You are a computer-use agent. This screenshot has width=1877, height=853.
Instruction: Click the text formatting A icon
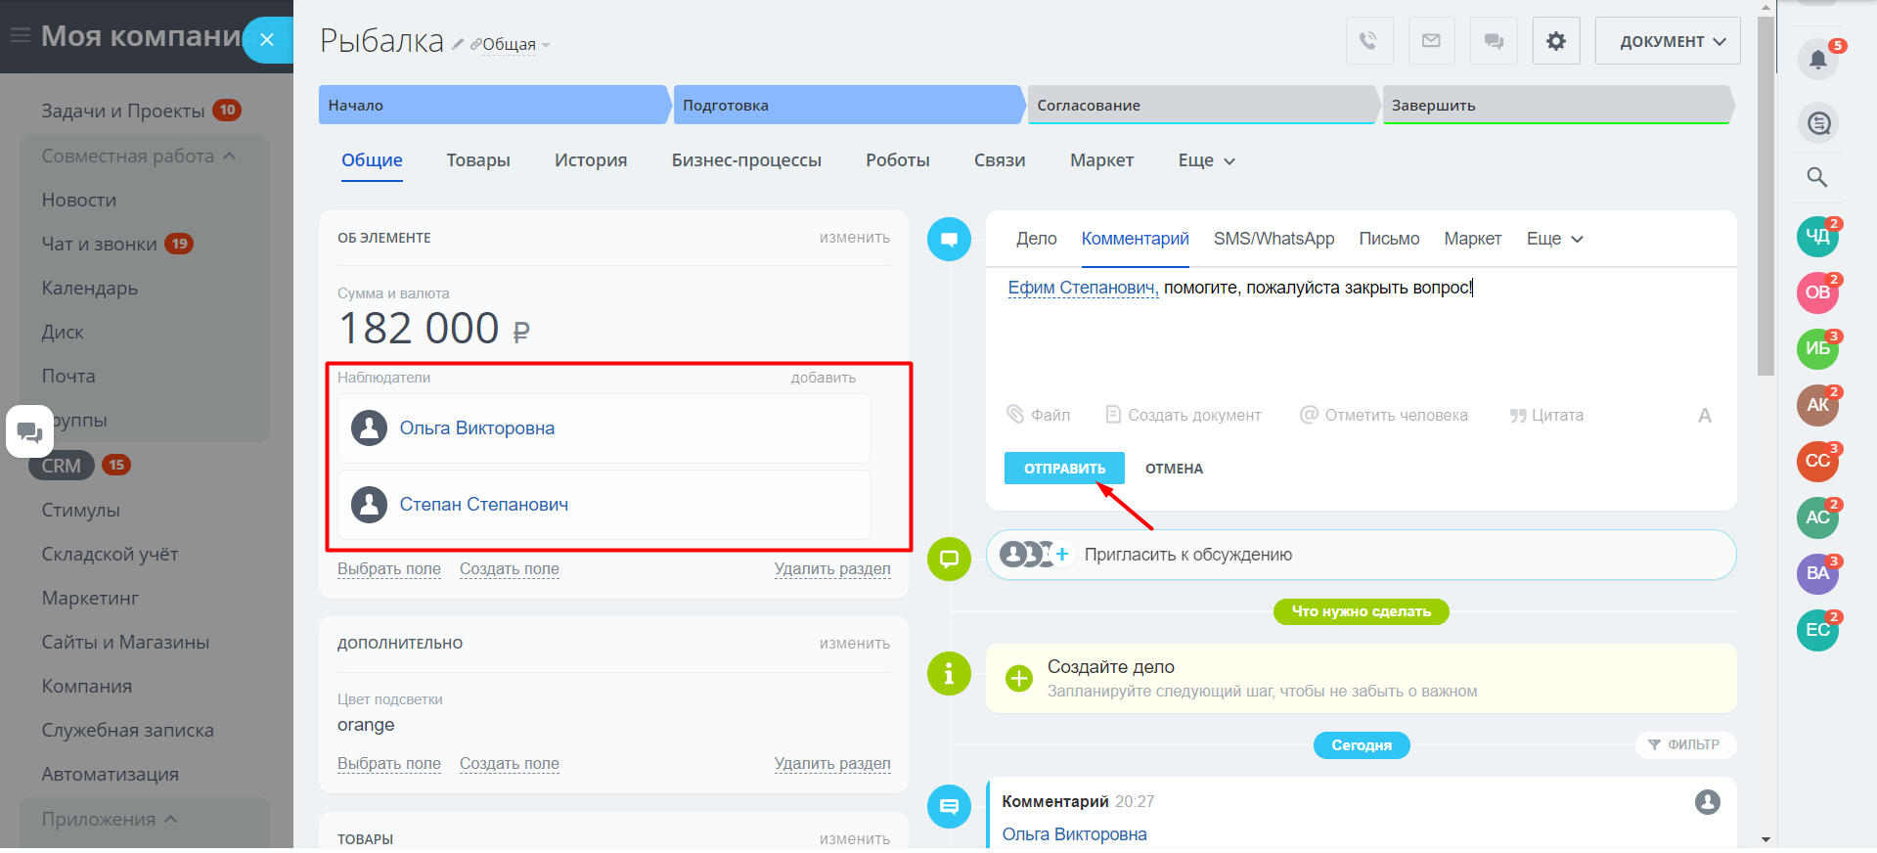(x=1704, y=416)
